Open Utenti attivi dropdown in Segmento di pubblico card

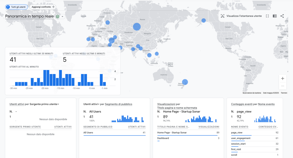pyautogui.click(x=99, y=104)
